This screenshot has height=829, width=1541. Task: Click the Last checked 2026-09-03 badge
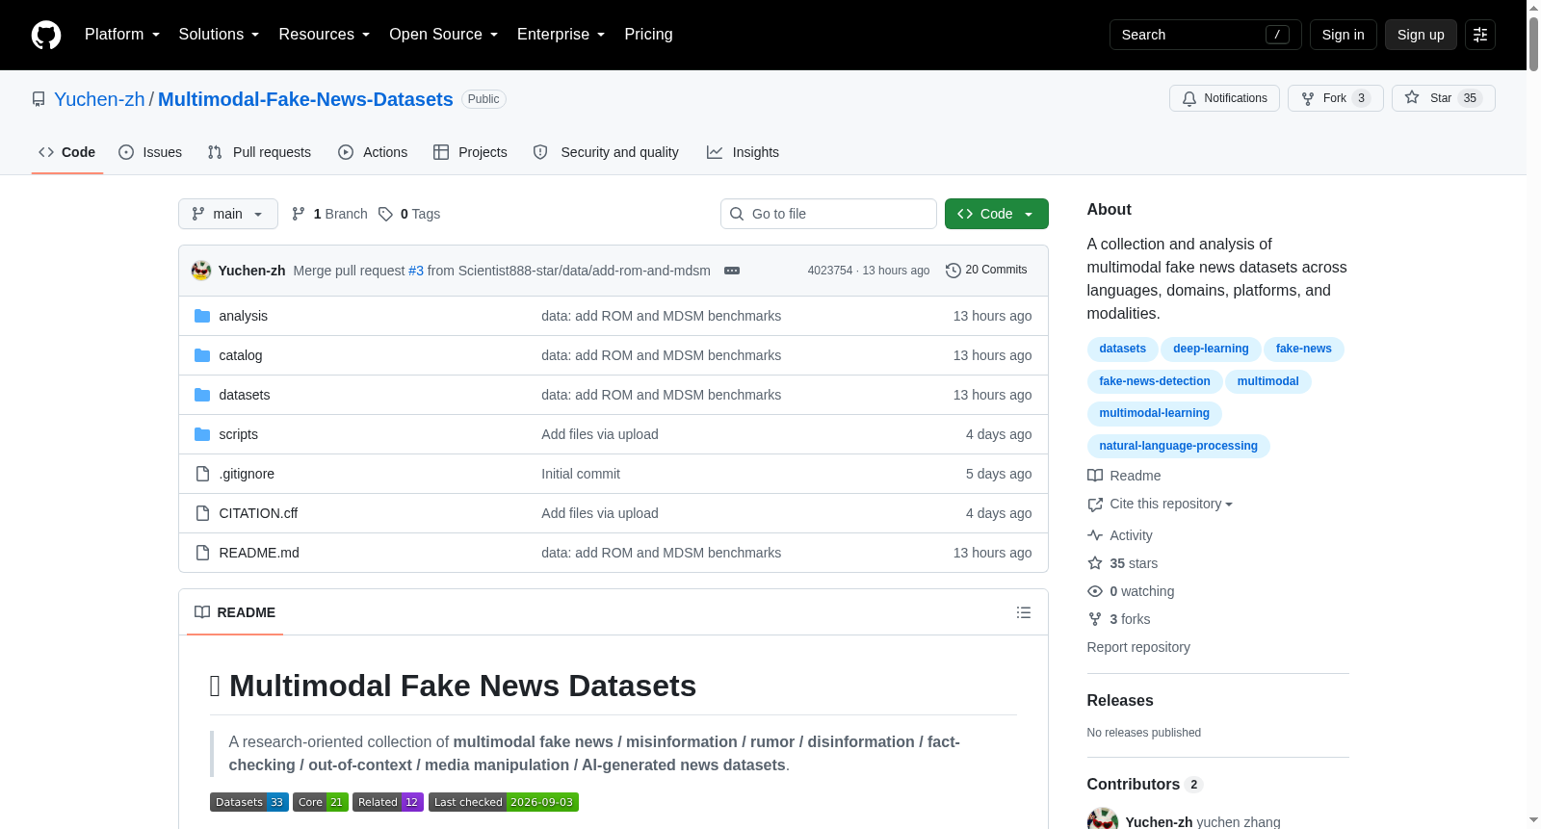click(x=504, y=802)
